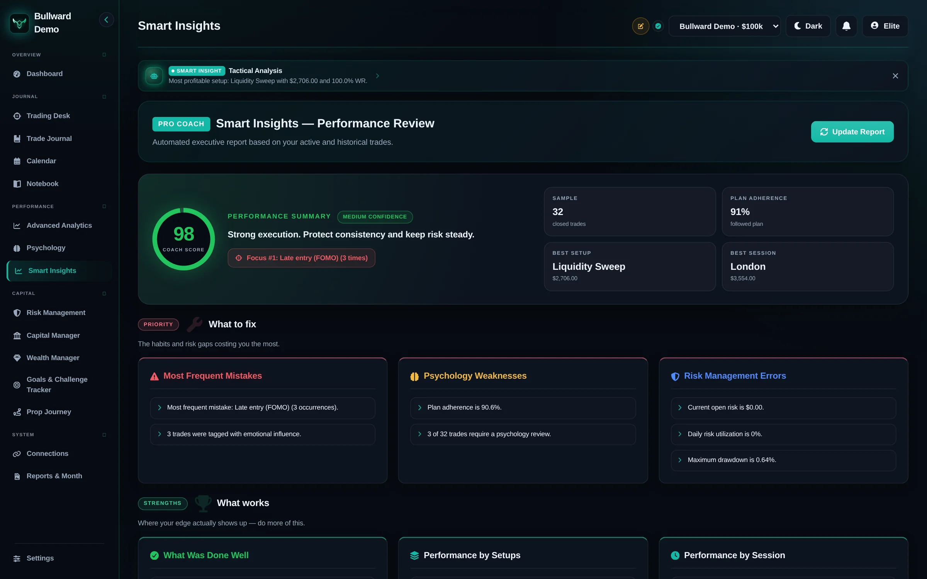Image resolution: width=927 pixels, height=579 pixels.
Task: Click the 98 coach score ring
Action: [x=183, y=239]
